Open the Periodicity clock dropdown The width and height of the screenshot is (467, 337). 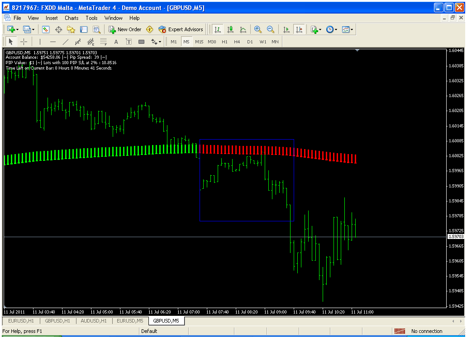[332, 29]
